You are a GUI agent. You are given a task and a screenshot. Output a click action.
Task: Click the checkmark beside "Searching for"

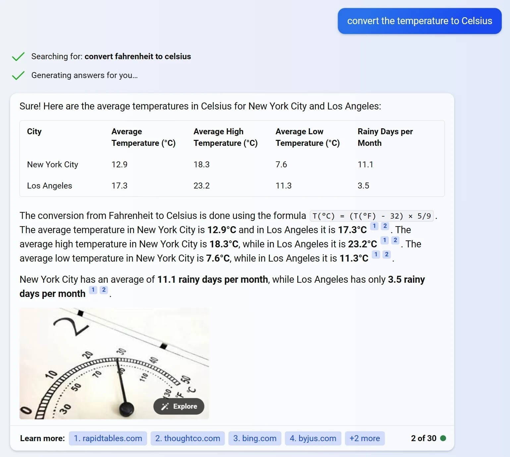[18, 56]
